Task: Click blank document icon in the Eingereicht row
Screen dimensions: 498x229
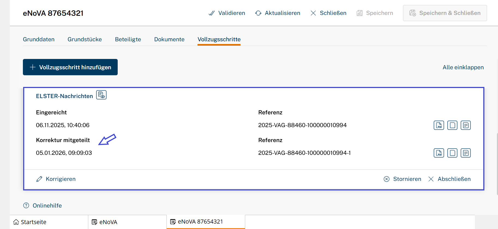Action: coord(452,125)
